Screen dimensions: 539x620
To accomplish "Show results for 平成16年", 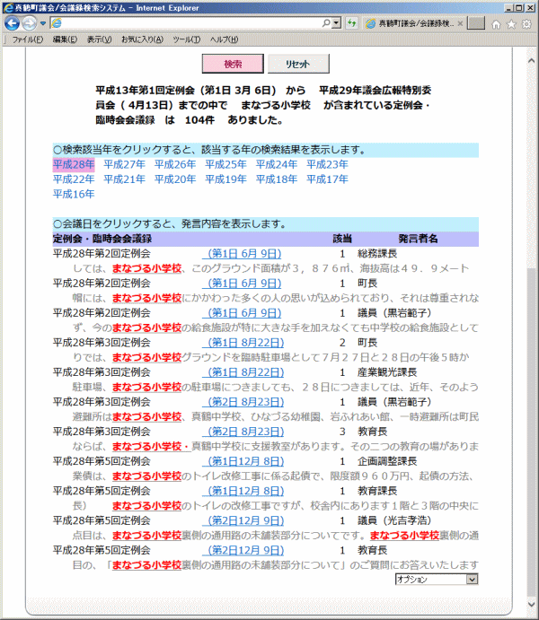I will 74,194.
